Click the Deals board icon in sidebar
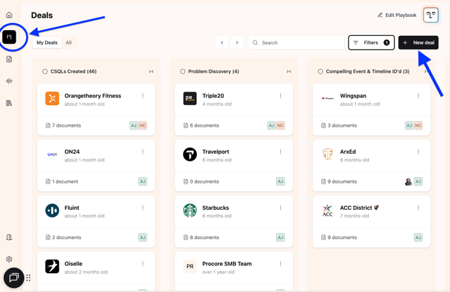This screenshot has height=292, width=450. click(9, 37)
